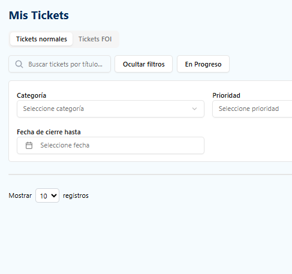Focus the Buscar tickets por título field
This screenshot has height=274, width=292.
(59, 64)
